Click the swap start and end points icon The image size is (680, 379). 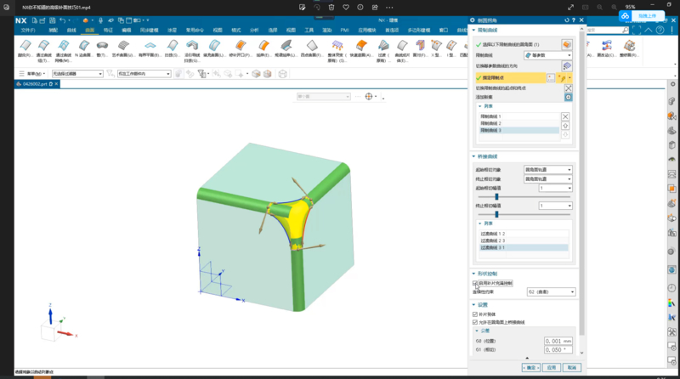pyautogui.click(x=568, y=88)
